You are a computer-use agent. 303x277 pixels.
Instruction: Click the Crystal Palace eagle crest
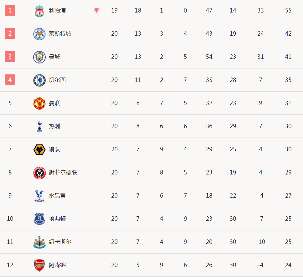pyautogui.click(x=39, y=196)
